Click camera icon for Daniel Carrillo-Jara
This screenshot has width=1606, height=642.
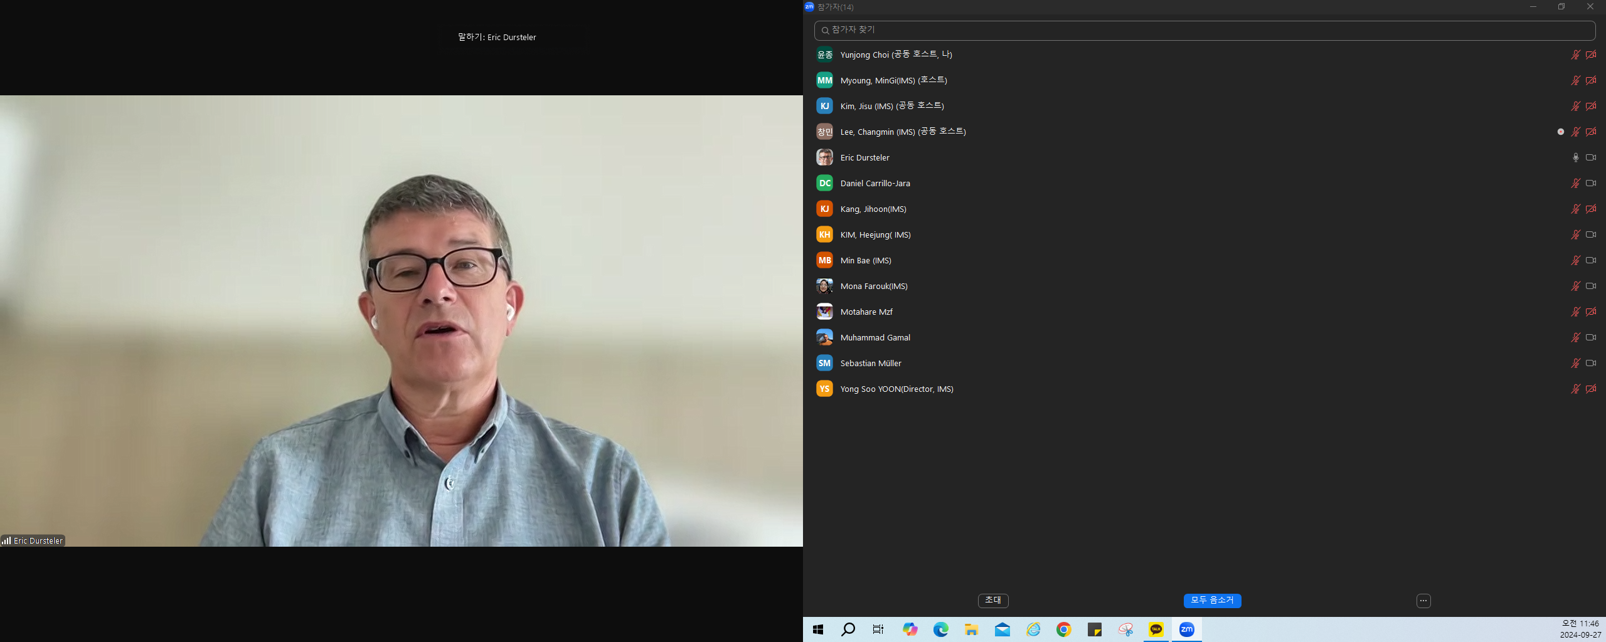tap(1591, 183)
